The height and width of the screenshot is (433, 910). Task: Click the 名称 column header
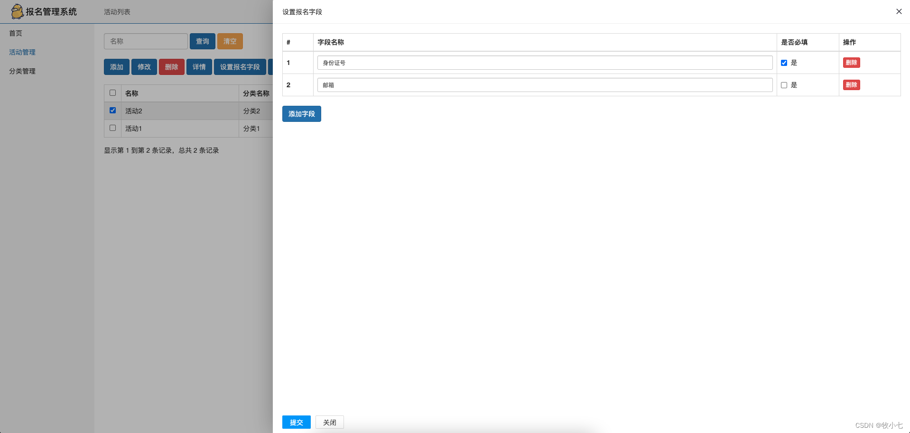coord(180,93)
